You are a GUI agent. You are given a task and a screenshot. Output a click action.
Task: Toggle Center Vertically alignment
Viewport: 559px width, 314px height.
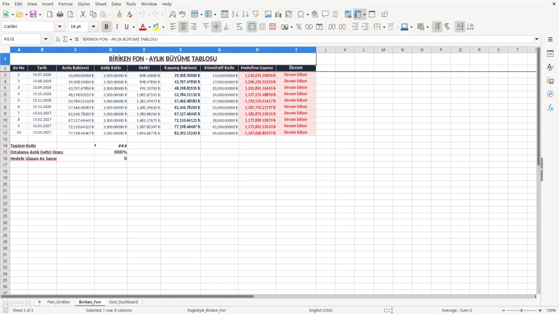[216, 27]
